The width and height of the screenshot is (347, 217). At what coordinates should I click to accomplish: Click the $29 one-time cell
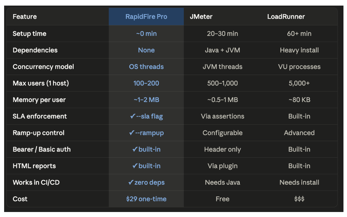pos(146,199)
